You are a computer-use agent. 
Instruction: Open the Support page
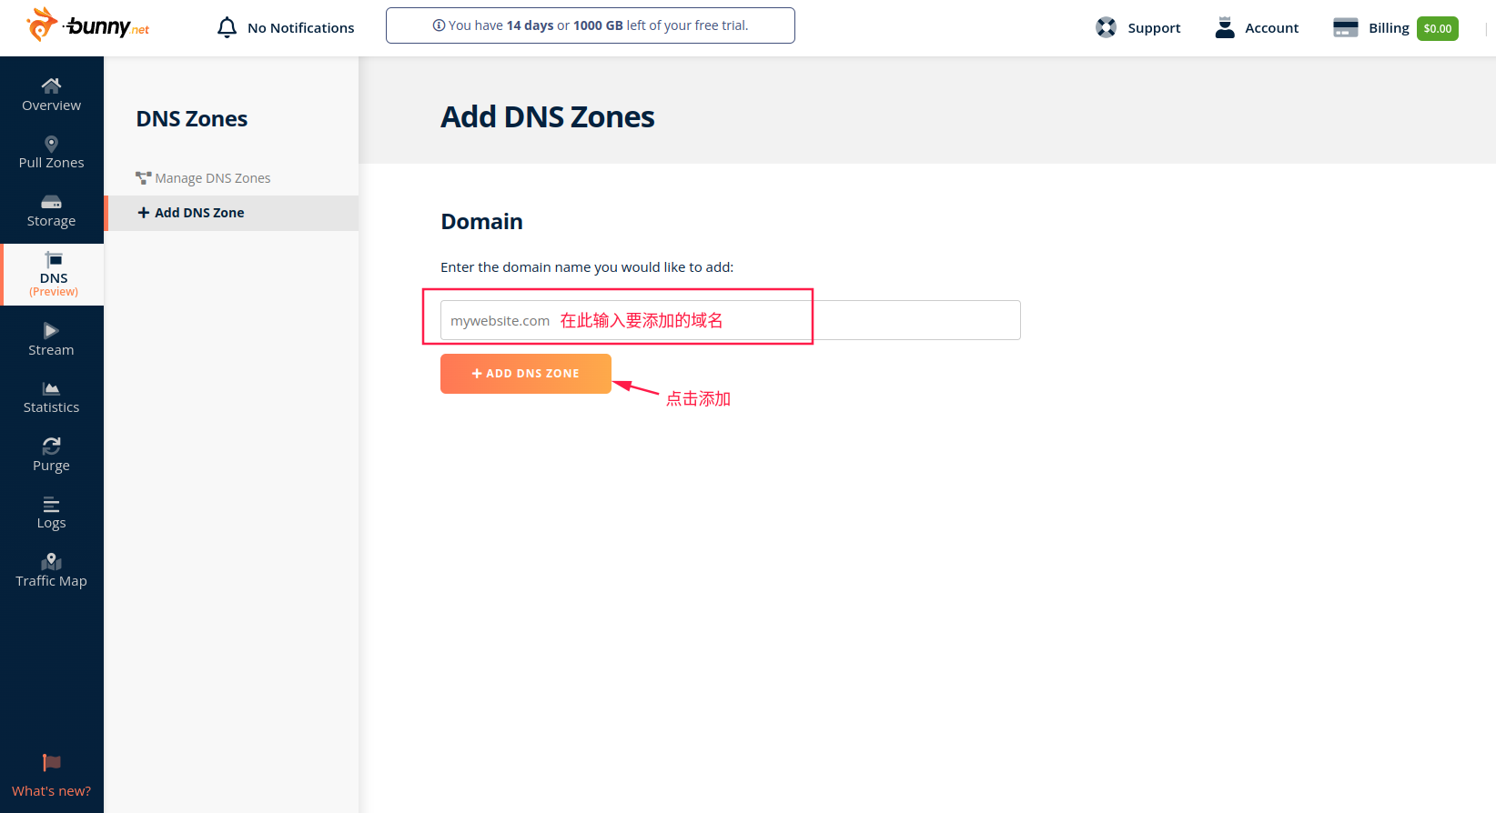(1137, 28)
